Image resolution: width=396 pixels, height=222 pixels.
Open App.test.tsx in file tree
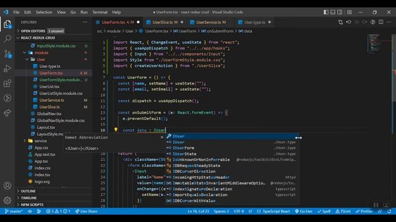(x=45, y=154)
